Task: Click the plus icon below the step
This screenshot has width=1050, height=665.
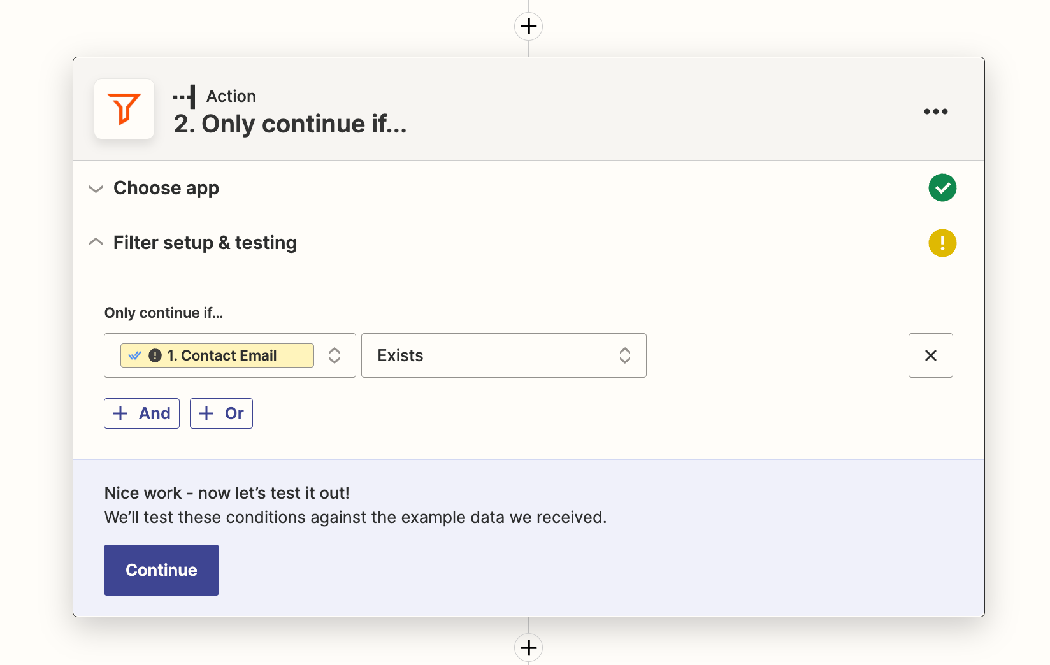Action: click(528, 647)
